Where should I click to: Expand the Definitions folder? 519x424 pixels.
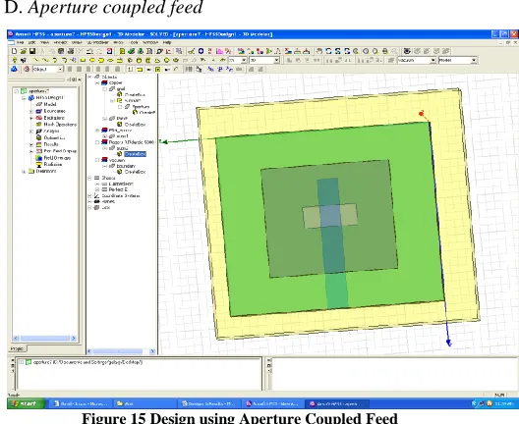click(24, 171)
